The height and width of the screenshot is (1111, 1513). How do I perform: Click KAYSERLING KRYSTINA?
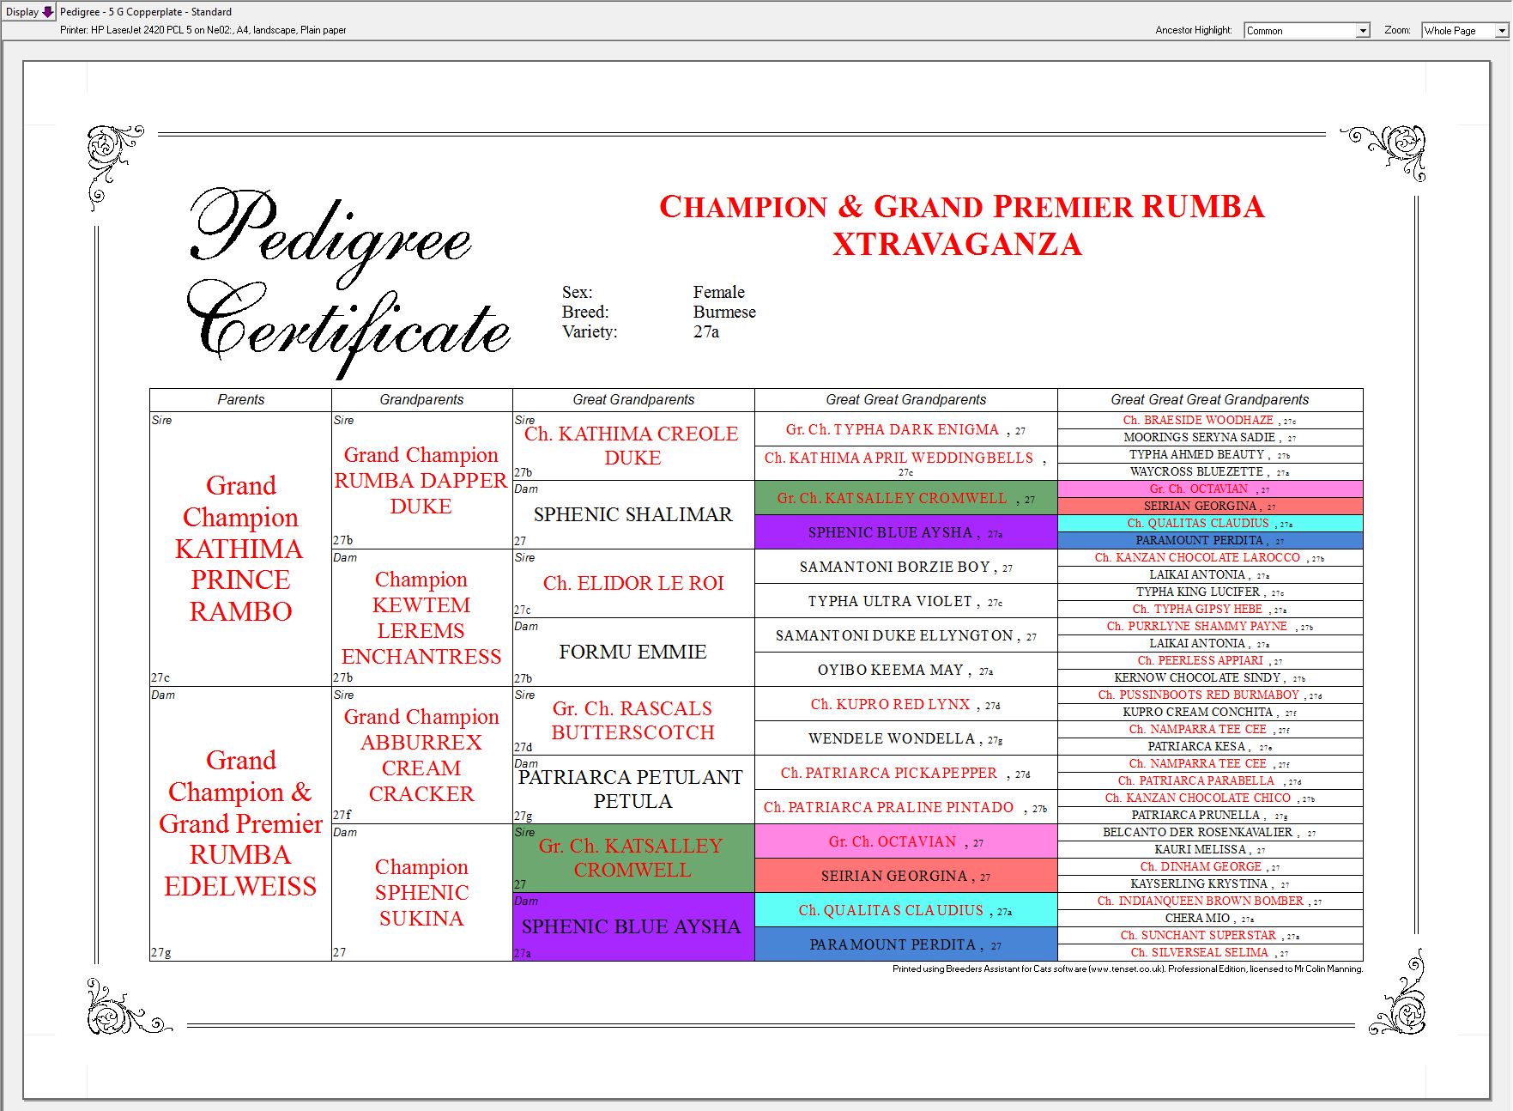tap(1210, 883)
